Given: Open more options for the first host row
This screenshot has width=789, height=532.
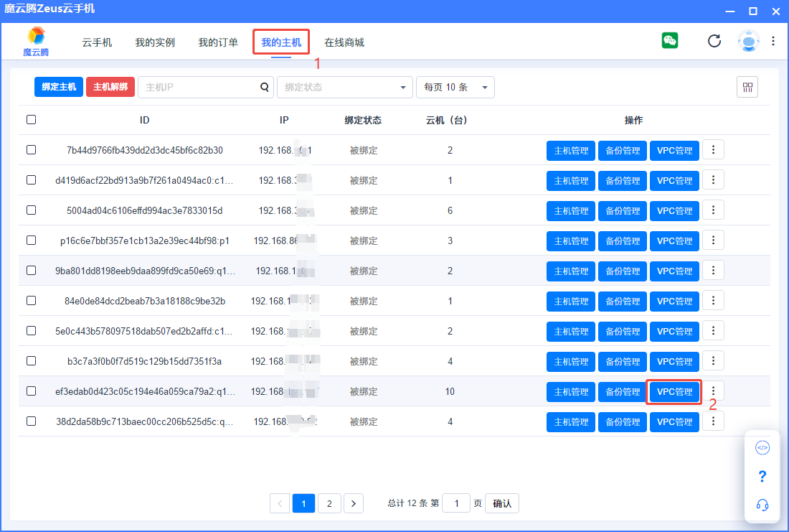Looking at the screenshot, I should point(713,150).
